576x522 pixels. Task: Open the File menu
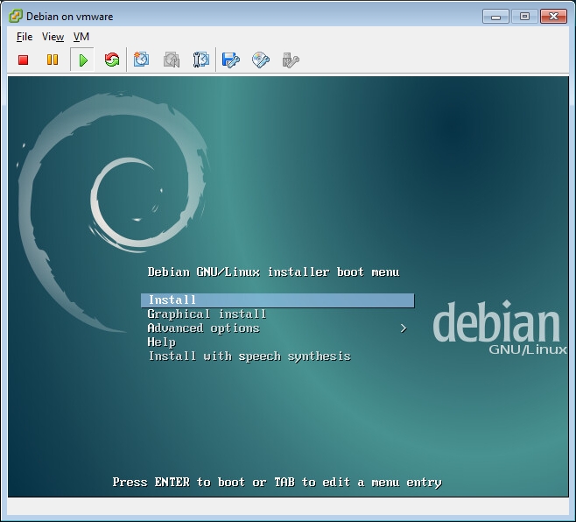[x=25, y=37]
